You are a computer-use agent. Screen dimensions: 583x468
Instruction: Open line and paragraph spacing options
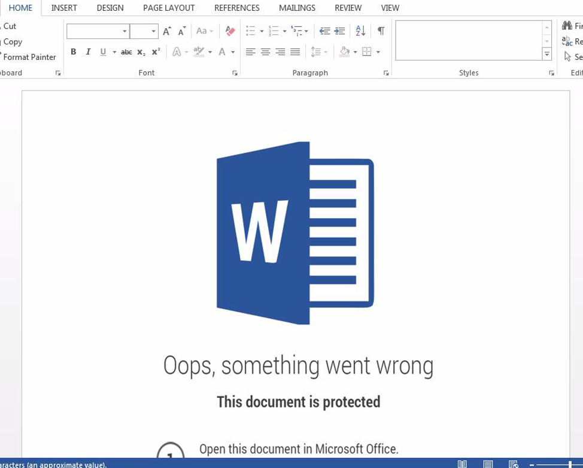click(x=315, y=52)
